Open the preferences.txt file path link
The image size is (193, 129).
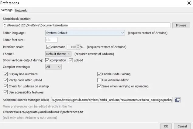[43, 112]
